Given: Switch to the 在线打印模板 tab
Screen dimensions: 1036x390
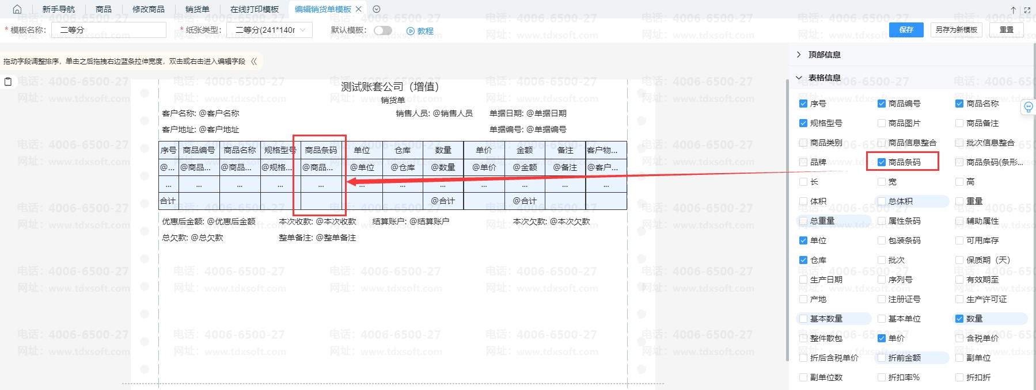Looking at the screenshot, I should [x=254, y=9].
